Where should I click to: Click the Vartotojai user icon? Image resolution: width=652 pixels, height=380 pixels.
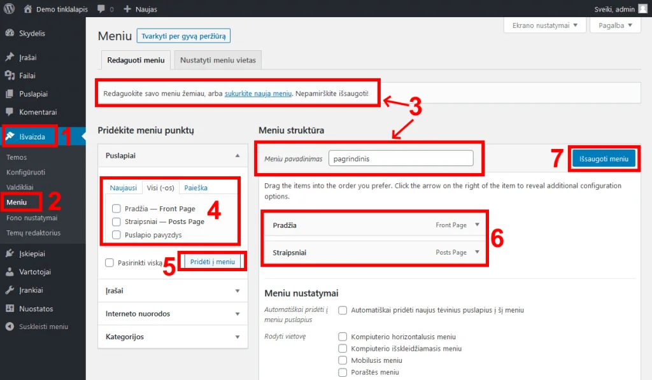click(x=10, y=272)
